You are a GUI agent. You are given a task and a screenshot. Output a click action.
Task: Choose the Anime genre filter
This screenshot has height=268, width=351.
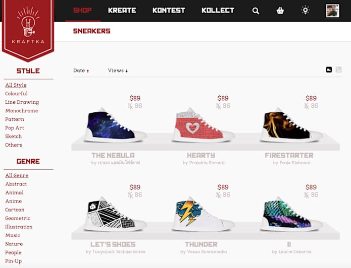(14, 201)
